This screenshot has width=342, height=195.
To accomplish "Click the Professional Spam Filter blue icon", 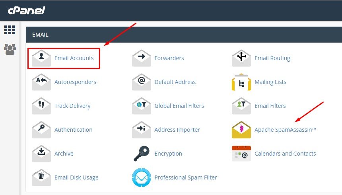I will pyautogui.click(x=141, y=177).
